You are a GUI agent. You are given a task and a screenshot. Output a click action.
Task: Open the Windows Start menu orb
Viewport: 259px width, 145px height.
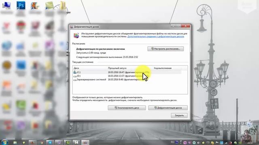4,142
